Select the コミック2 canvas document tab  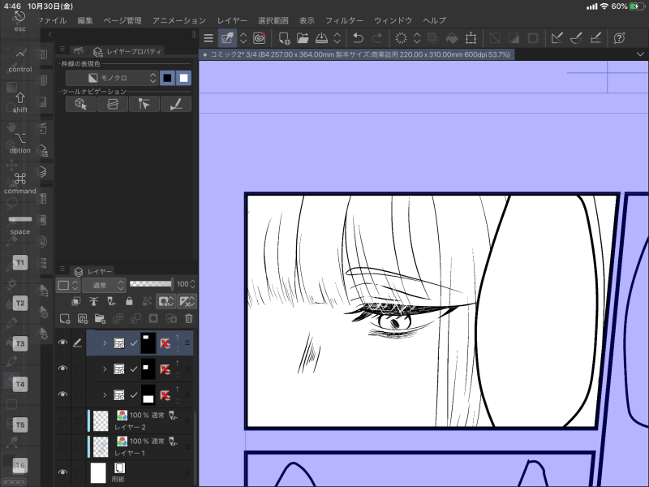coord(356,54)
